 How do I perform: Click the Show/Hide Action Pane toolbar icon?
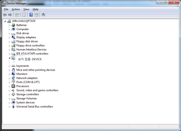click(x=36, y=15)
